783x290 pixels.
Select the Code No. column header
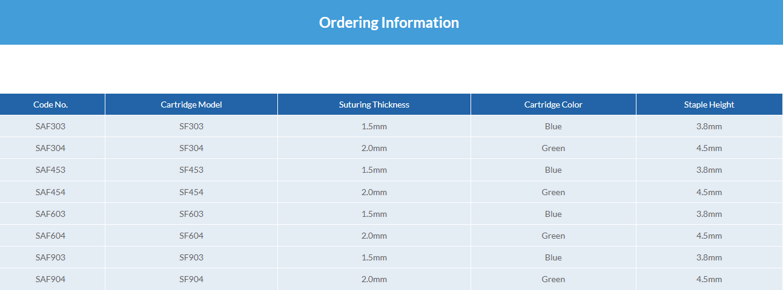[51, 105]
